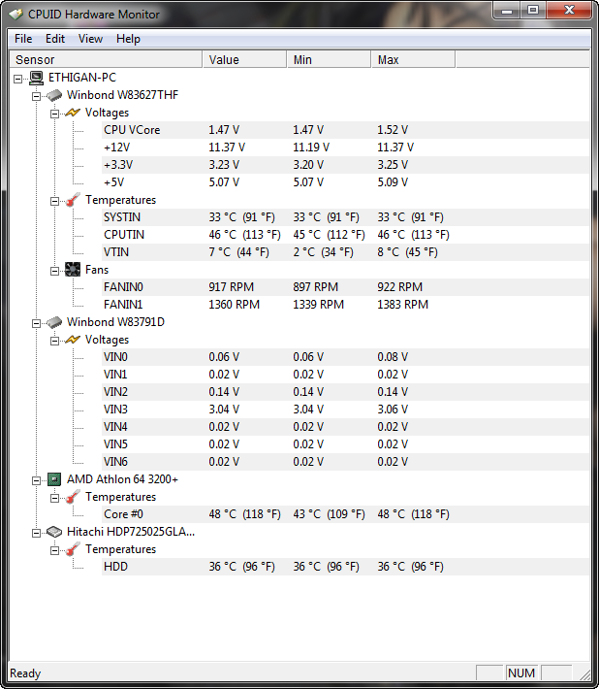Collapse the AMD Athlon 64 3200+ node
Image resolution: width=599 pixels, height=689 pixels.
[x=37, y=480]
